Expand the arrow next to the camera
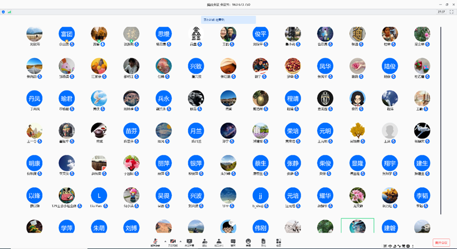This screenshot has width=457, height=249. [181, 241]
